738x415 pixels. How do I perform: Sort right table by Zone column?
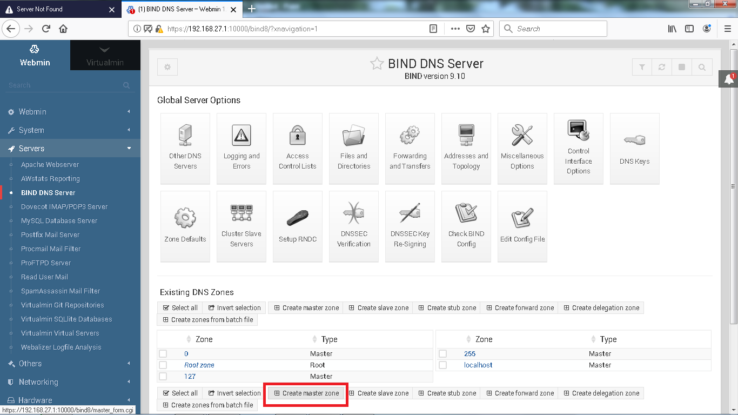pos(479,339)
